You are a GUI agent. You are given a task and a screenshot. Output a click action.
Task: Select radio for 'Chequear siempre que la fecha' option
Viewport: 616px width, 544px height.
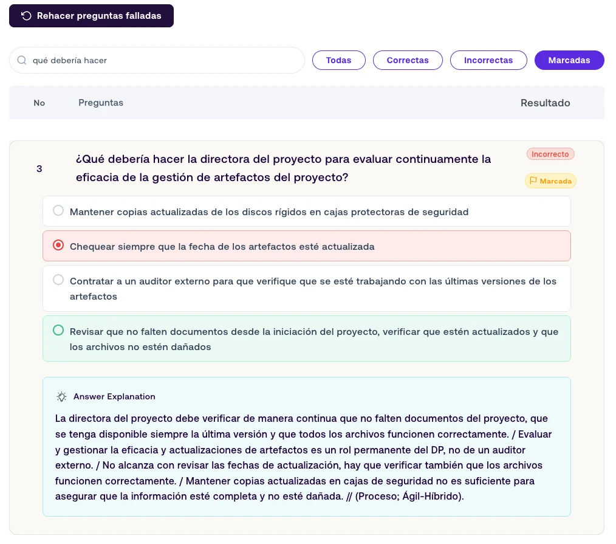[x=58, y=245]
